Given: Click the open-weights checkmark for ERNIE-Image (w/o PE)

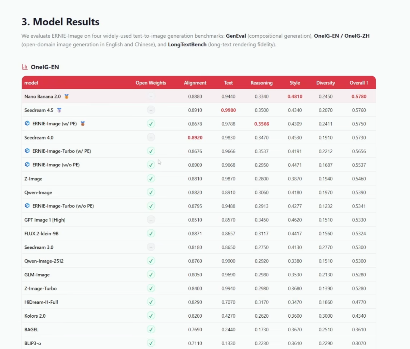Looking at the screenshot, I should (151, 165).
